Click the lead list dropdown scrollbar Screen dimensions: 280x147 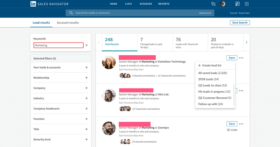pyautogui.click(x=234, y=94)
